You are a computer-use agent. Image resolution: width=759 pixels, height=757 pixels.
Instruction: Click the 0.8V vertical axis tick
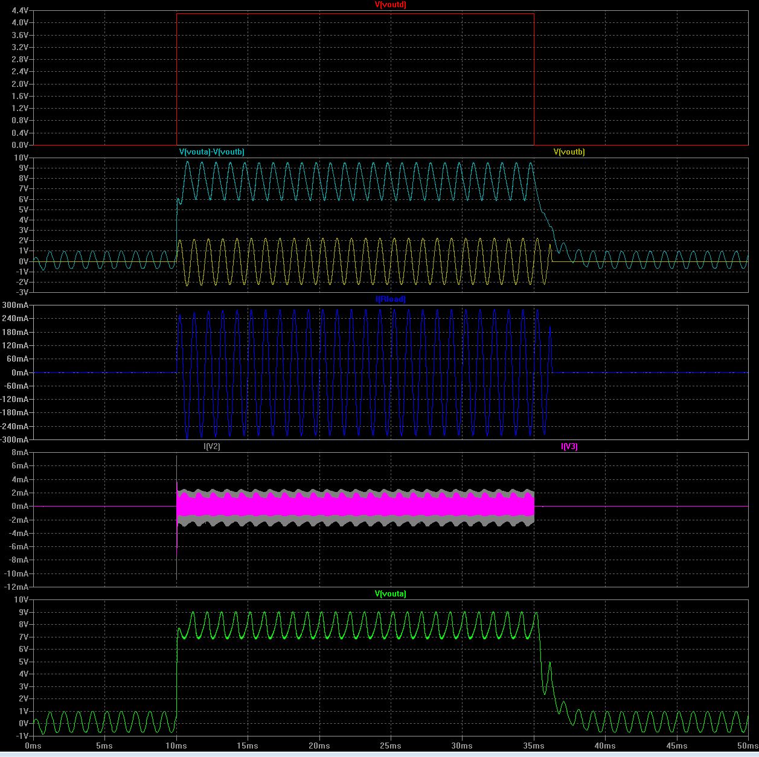19,121
